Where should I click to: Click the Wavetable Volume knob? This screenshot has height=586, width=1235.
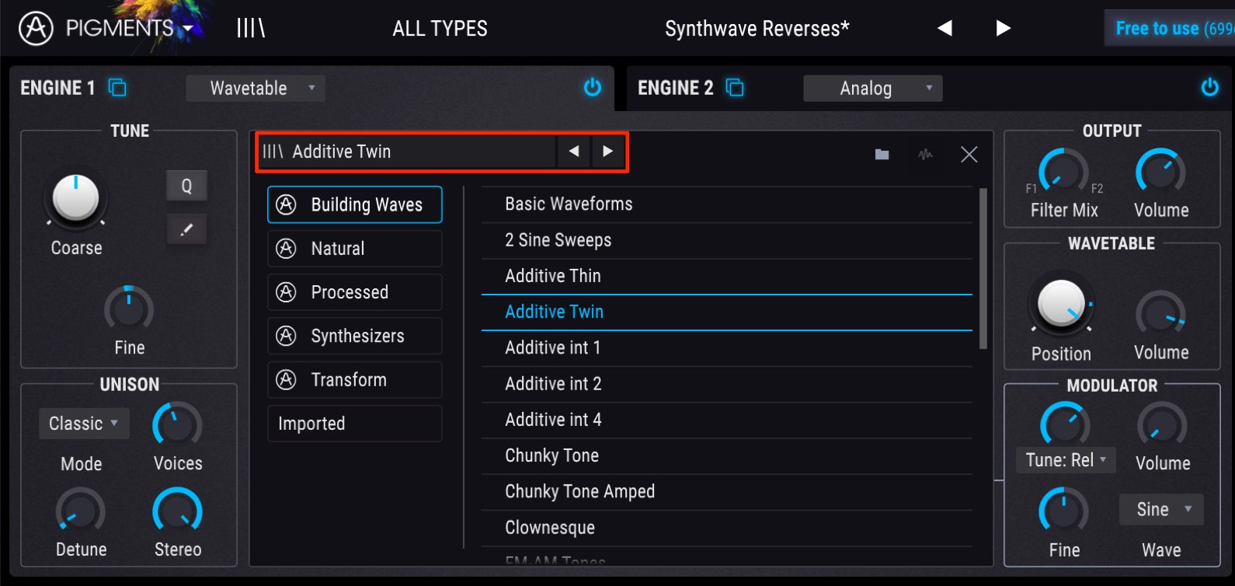click(x=1160, y=315)
